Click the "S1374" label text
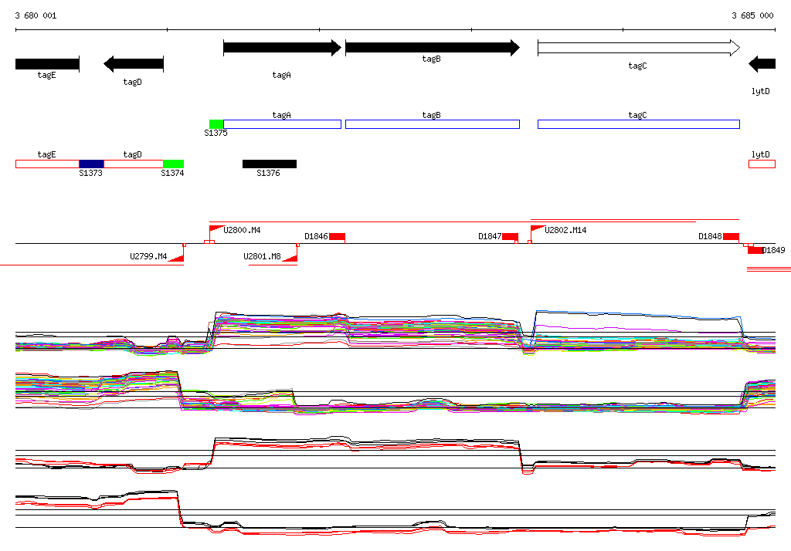The image size is (791, 551). pos(172,173)
